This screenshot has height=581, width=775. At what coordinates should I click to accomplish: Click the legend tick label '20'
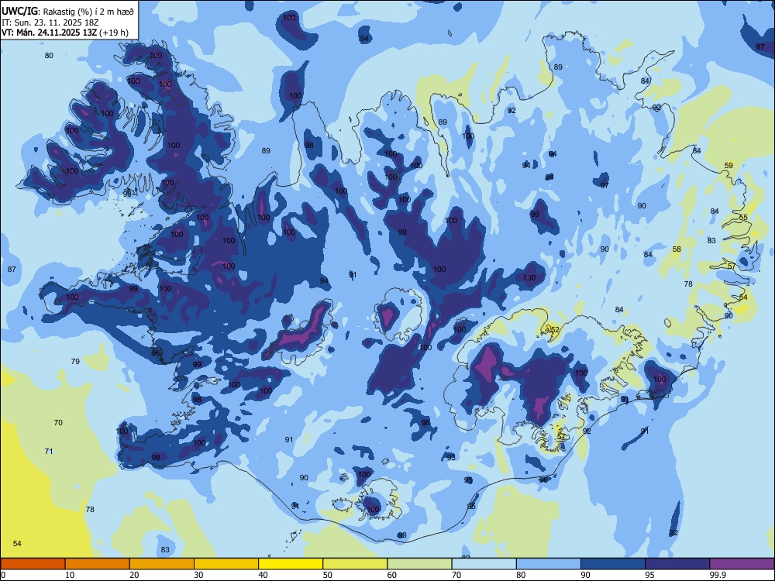[134, 575]
